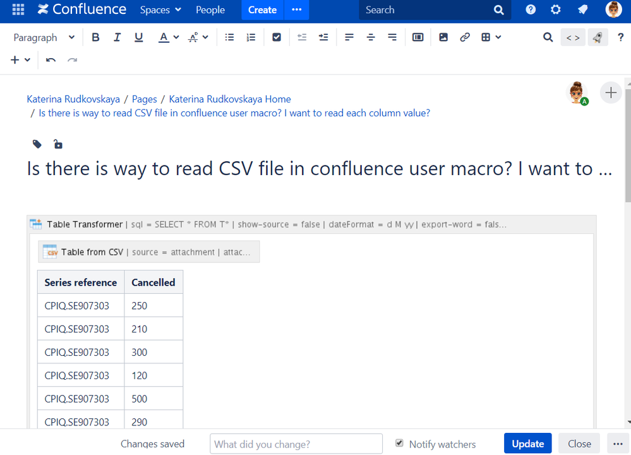Redo the last change
631x455 pixels.
tap(72, 60)
